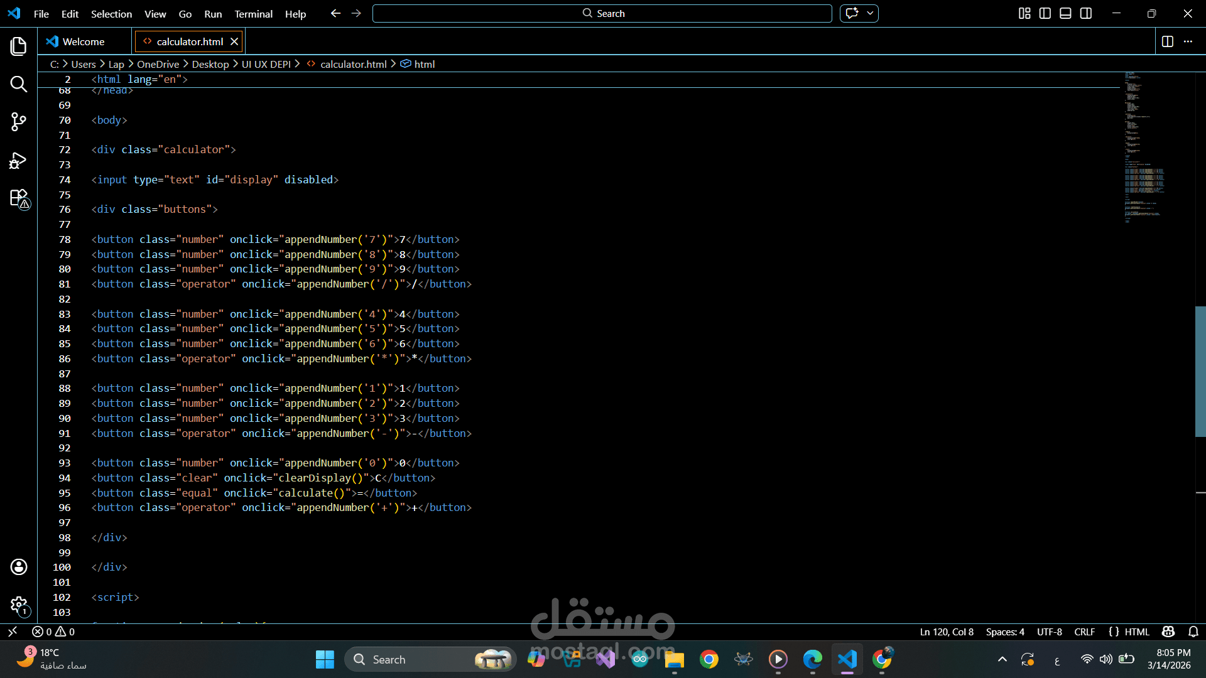Open Source Control view
1206x678 pixels.
coord(18,122)
